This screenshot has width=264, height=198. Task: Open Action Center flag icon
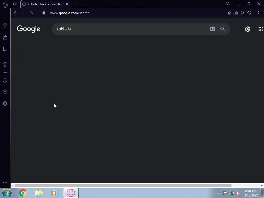click(225, 193)
